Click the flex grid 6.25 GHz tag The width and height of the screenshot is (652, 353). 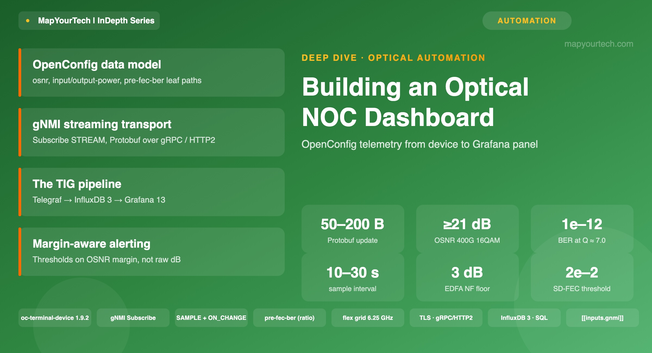coord(368,318)
